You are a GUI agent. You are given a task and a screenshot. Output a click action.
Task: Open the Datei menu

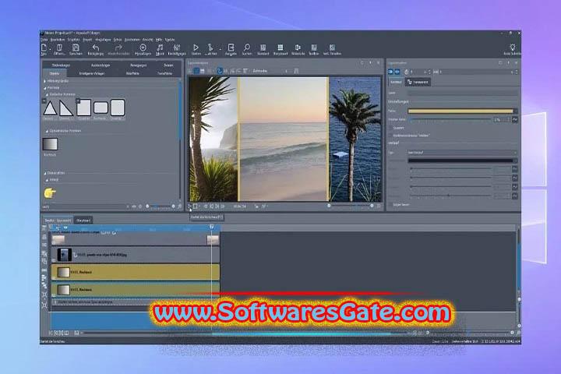44,40
